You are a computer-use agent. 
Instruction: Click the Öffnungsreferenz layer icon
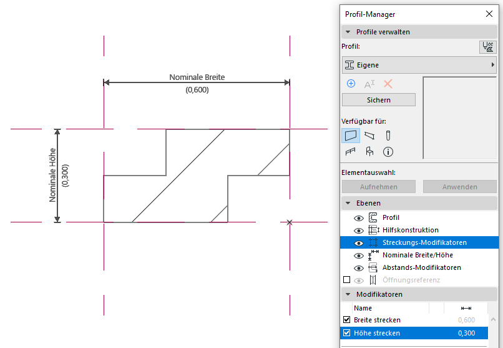(x=373, y=280)
